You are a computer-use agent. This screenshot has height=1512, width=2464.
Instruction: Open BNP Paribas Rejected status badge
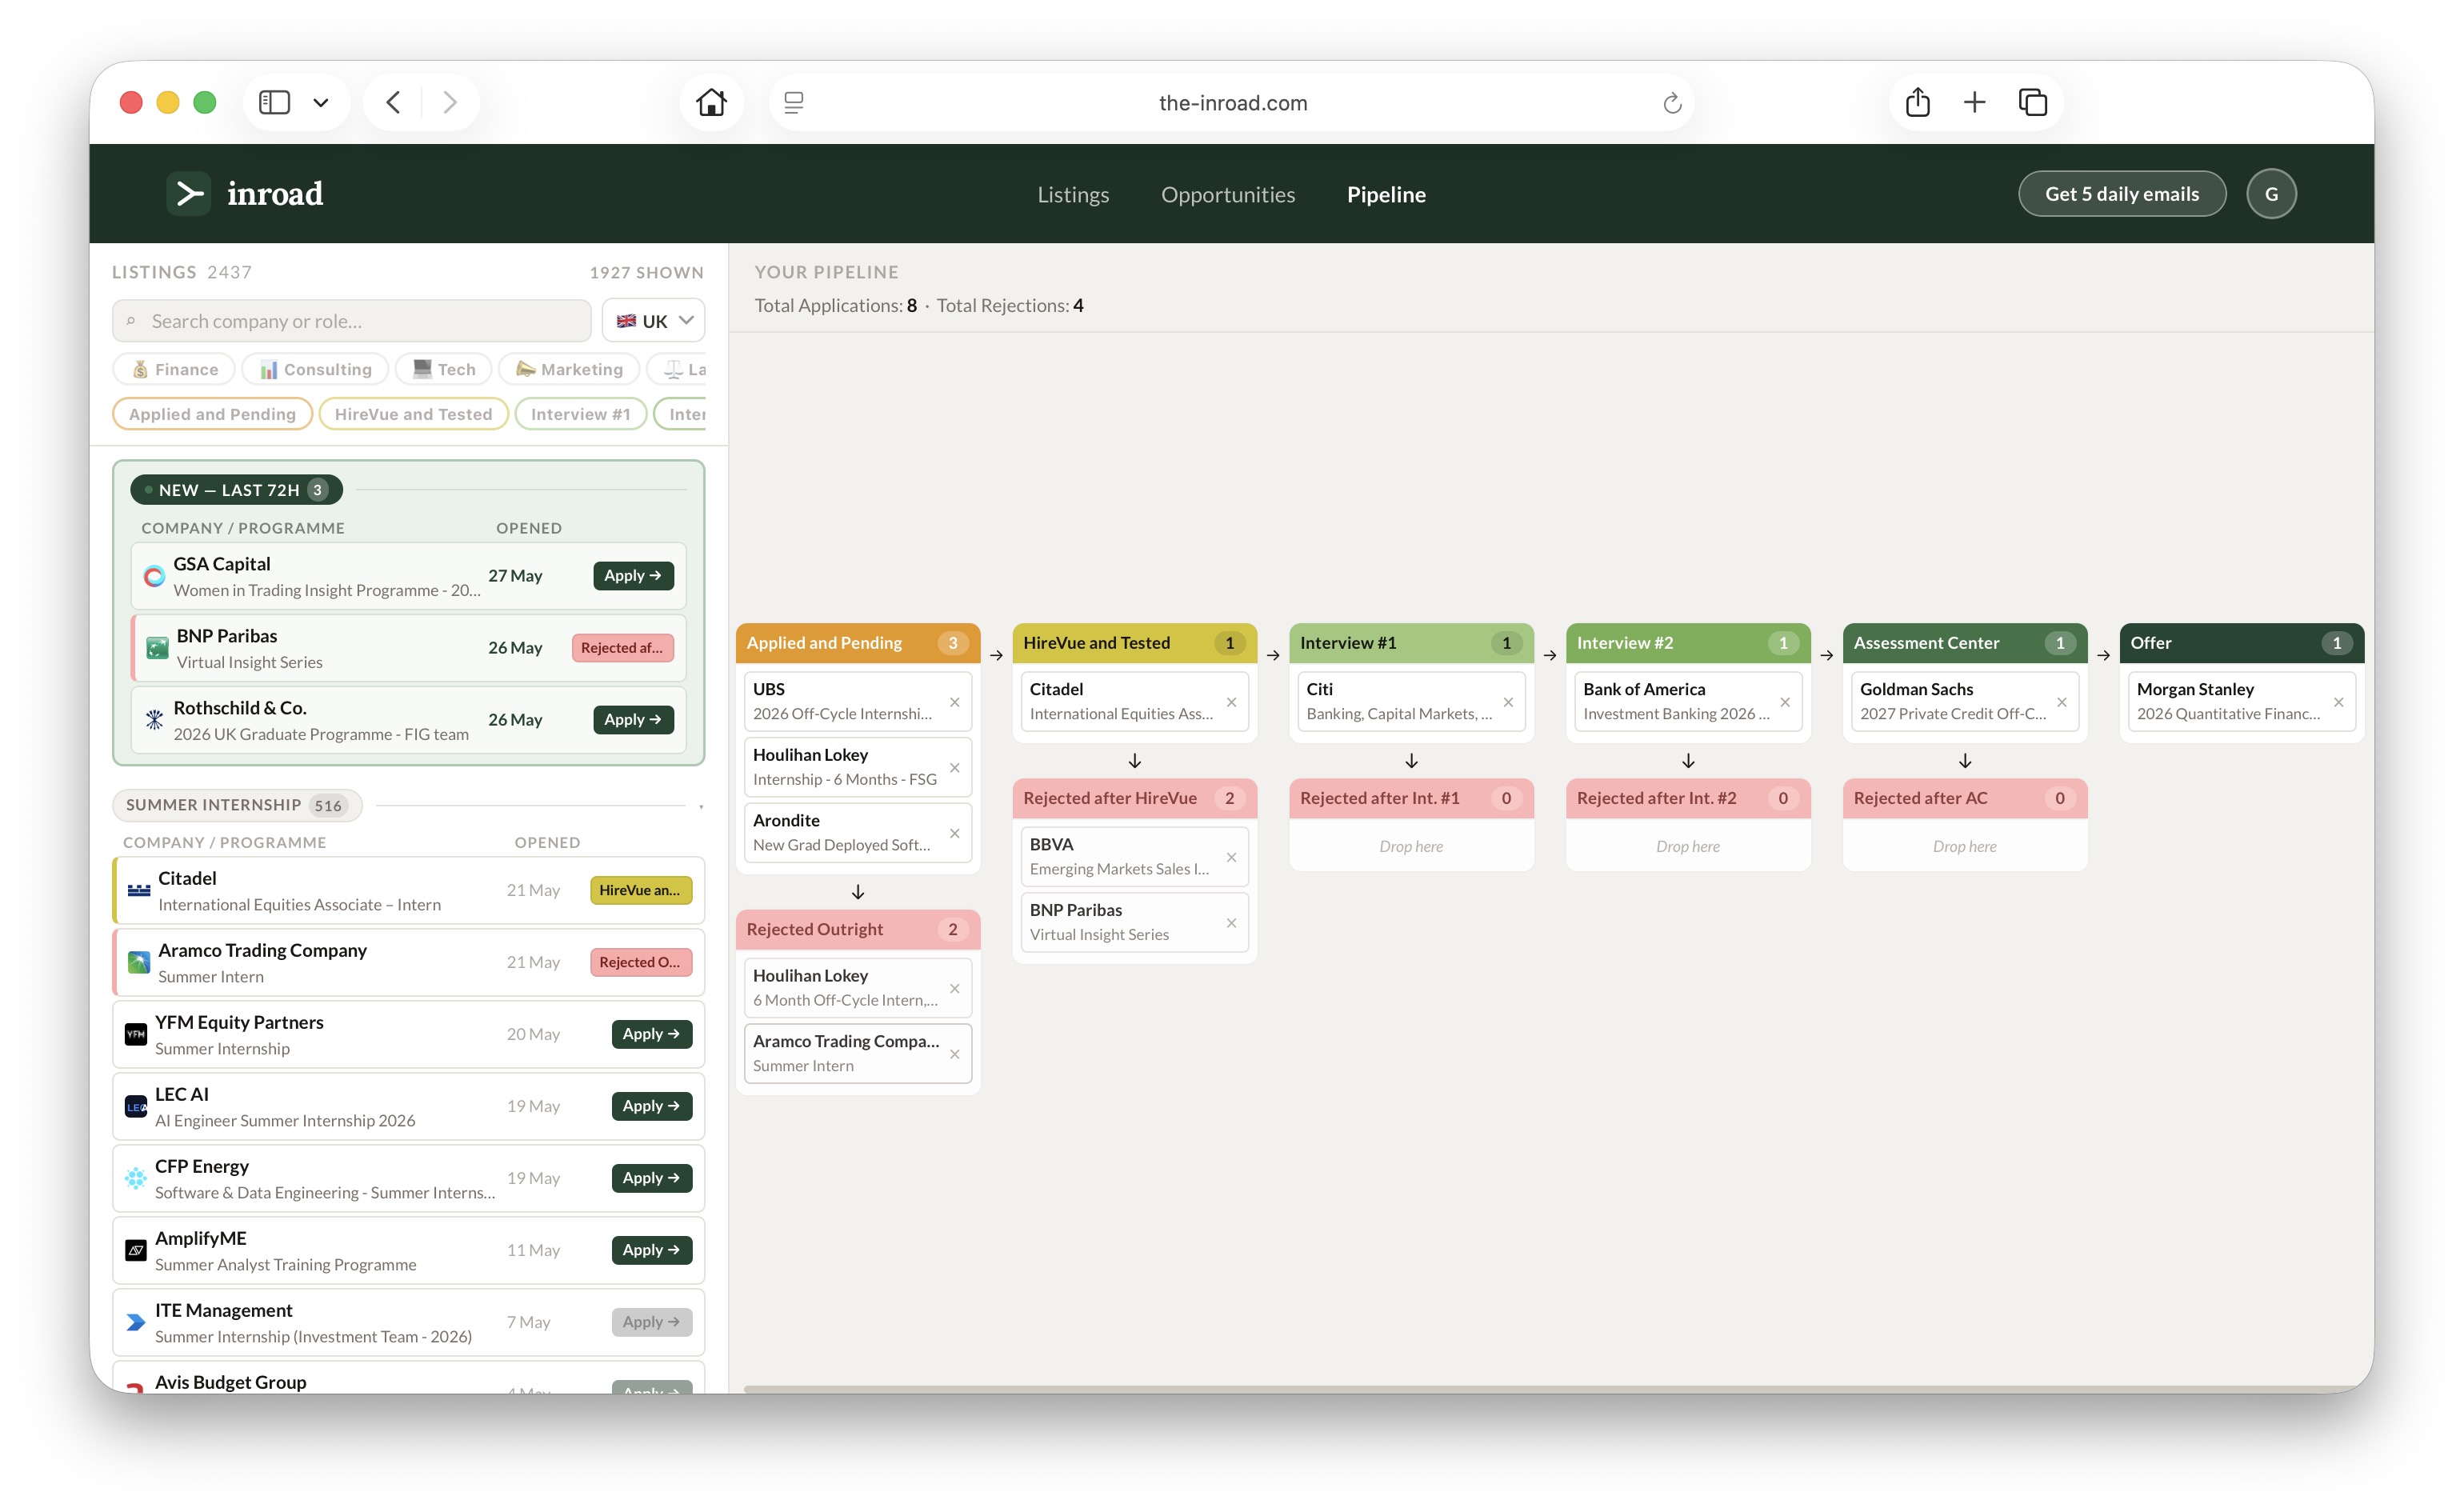pyautogui.click(x=622, y=648)
